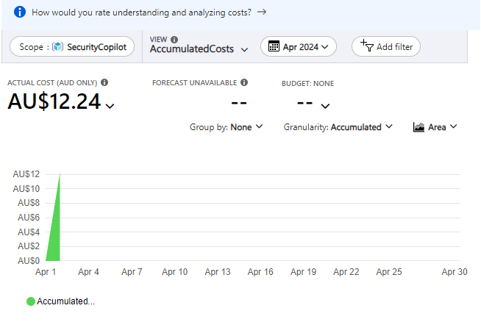Click the SecurityCopilot scope cube icon

coord(57,46)
